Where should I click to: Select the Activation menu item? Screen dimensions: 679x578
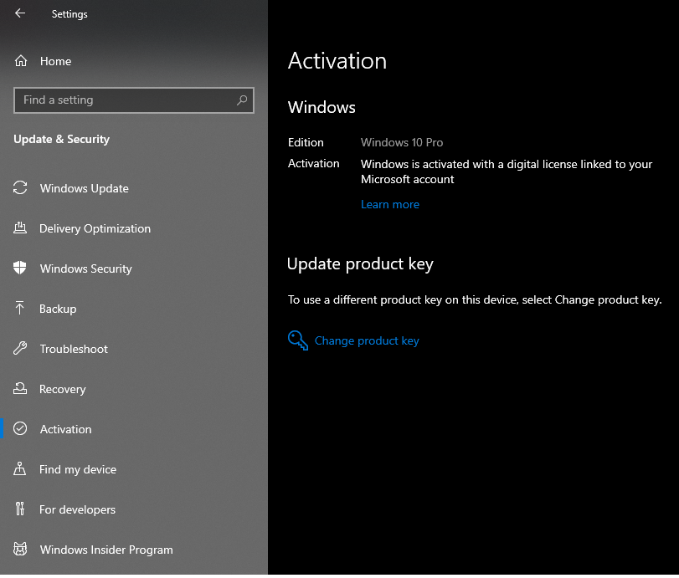(x=65, y=429)
